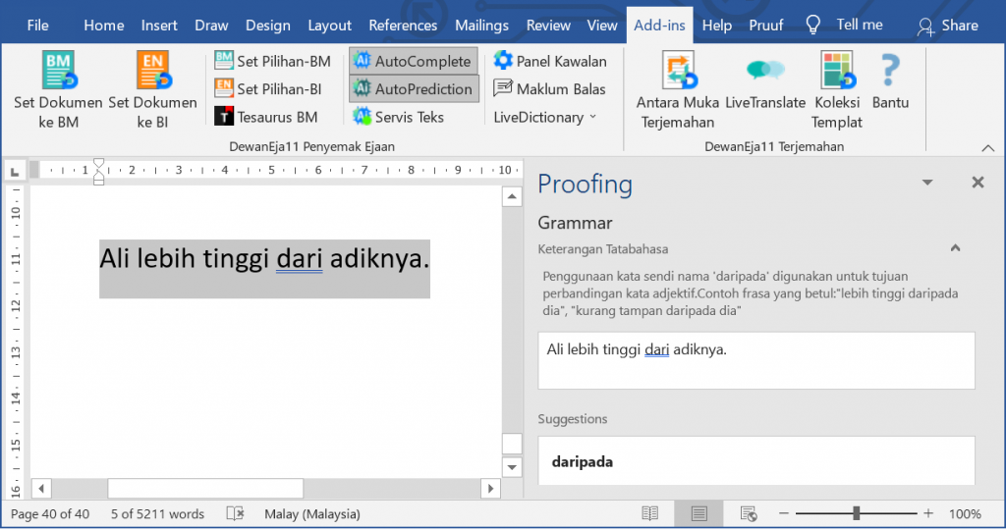Click the Share button
Image resolution: width=1006 pixels, height=530 pixels.
coord(948,26)
